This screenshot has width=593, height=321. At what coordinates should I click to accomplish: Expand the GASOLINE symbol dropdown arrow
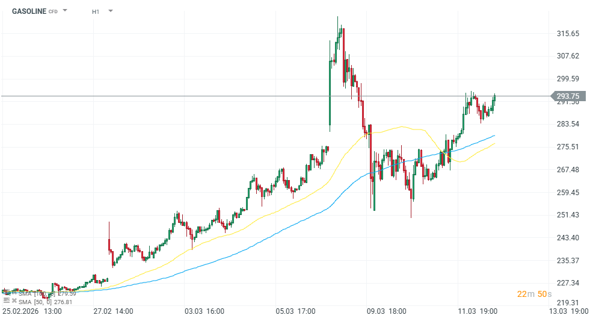point(65,11)
